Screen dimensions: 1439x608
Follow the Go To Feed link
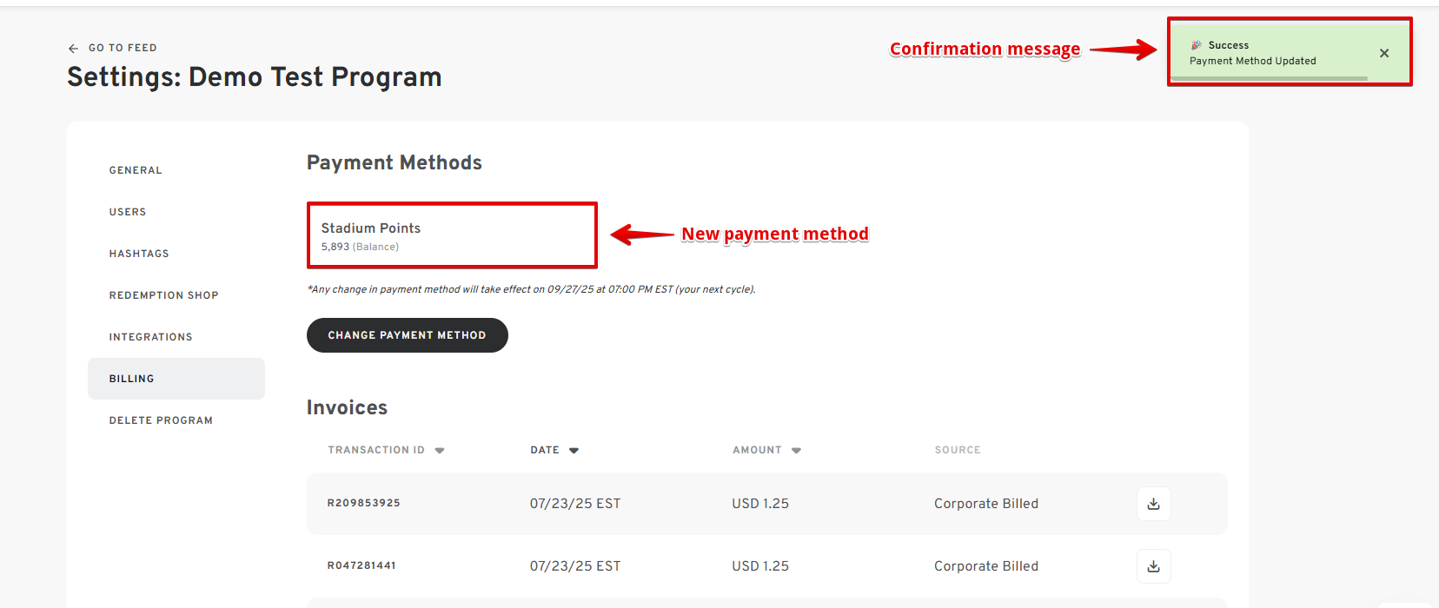coord(123,48)
